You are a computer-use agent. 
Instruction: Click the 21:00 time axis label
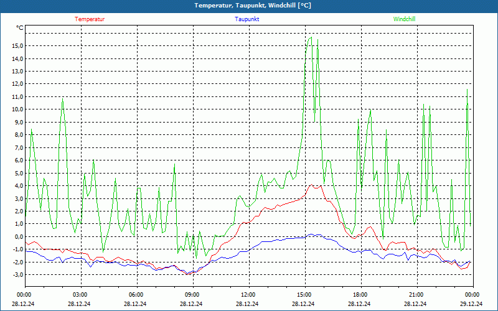click(x=416, y=295)
